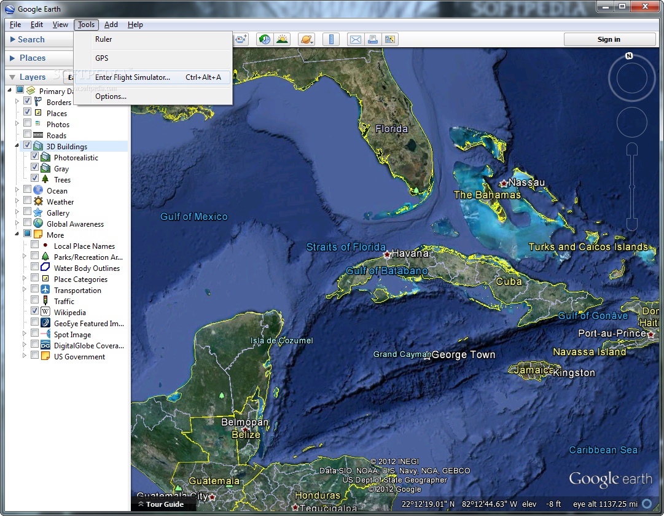Toggle the sunlight across landscape icon
Screen dimensions: 664x516
tap(282, 39)
